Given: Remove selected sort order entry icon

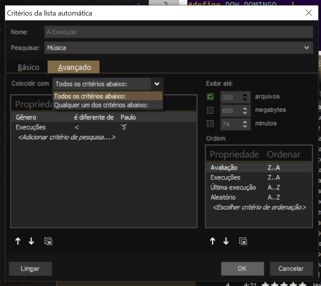Looking at the screenshot, I should pyautogui.click(x=243, y=241).
